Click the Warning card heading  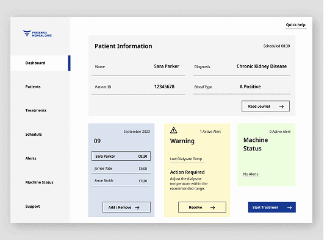click(182, 141)
